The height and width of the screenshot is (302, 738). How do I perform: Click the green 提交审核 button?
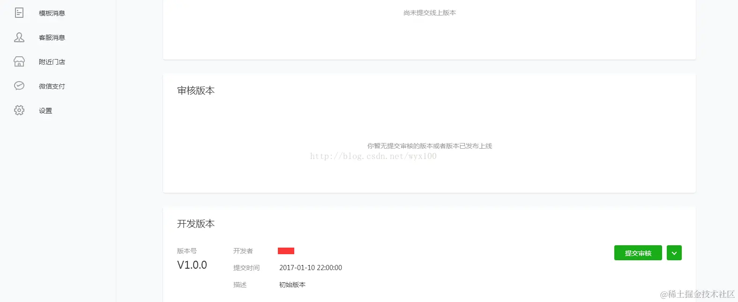[638, 253]
